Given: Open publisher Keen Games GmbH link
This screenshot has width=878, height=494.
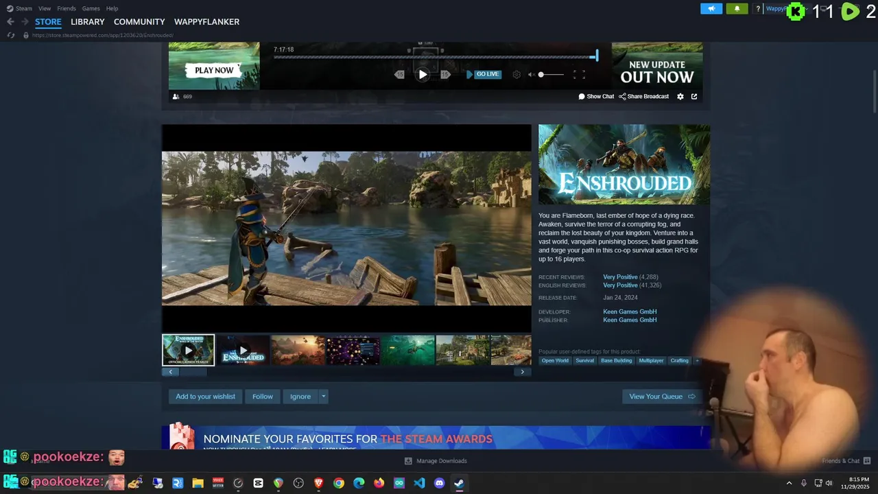Looking at the screenshot, I should click(630, 320).
